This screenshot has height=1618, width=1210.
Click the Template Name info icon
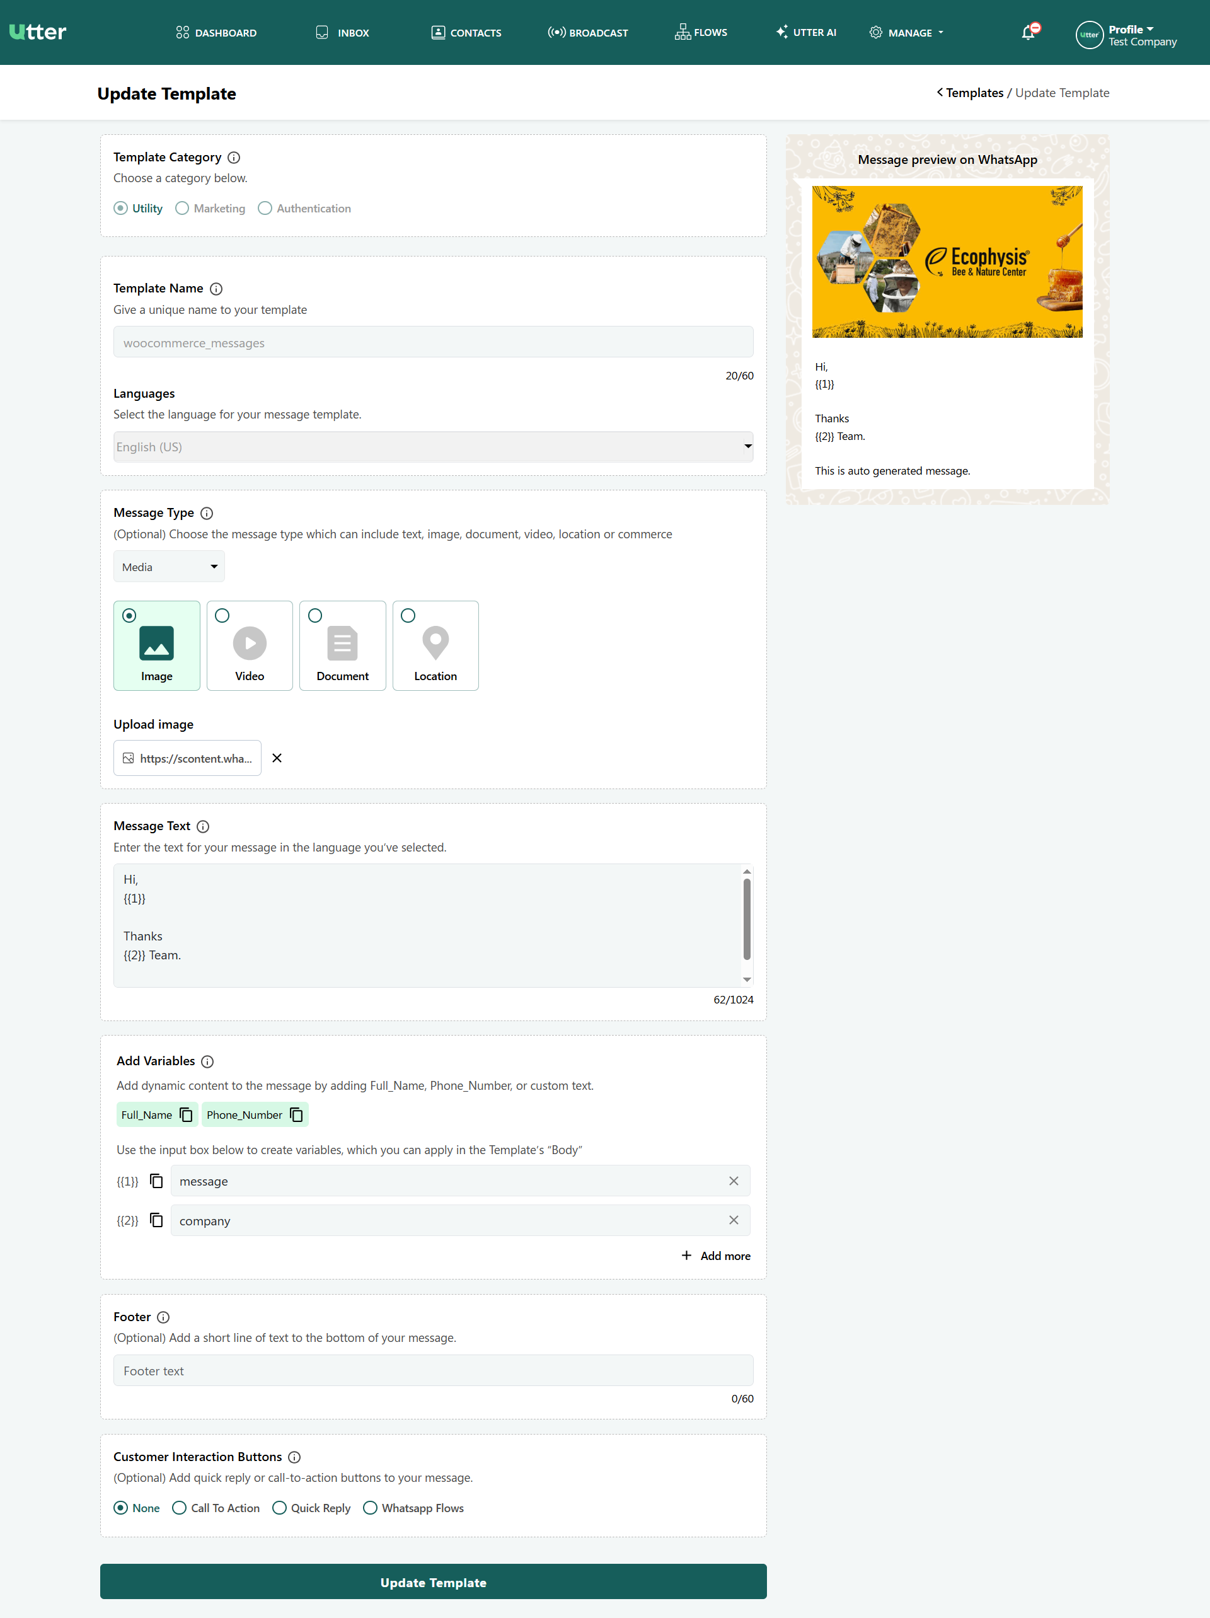[x=216, y=289]
